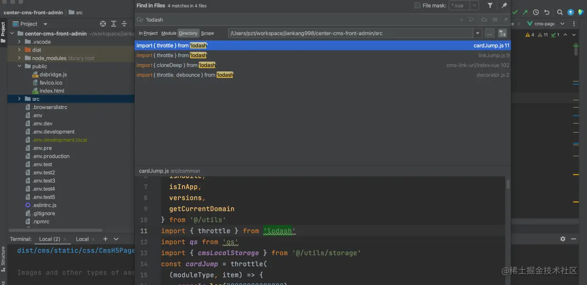Toggle whole words (W) search option

click(495, 20)
